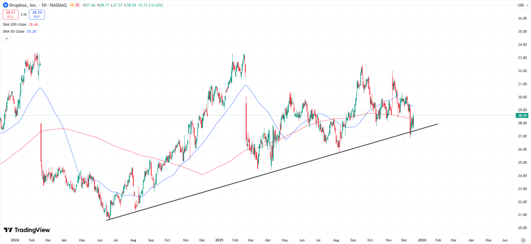Click the 2026 label on the time axis
This screenshot has width=531, height=244.
point(422,240)
